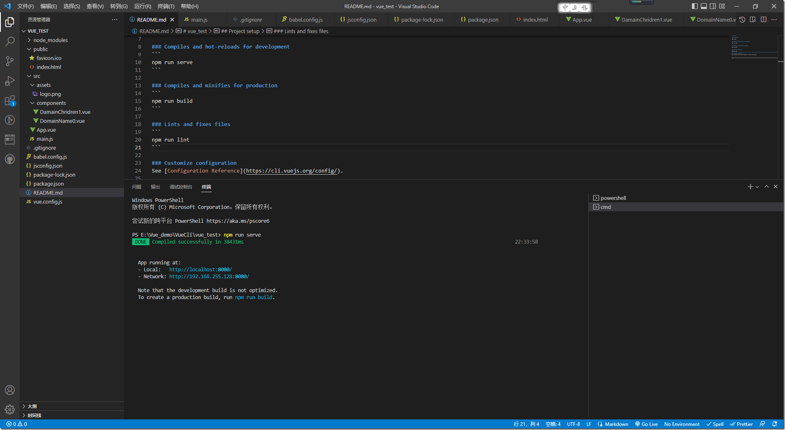The width and height of the screenshot is (785, 430).
Task: Open the Source Control view
Action: click(x=10, y=61)
